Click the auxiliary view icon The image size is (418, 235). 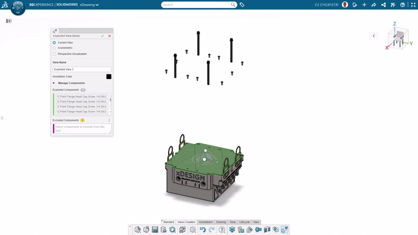click(249, 229)
